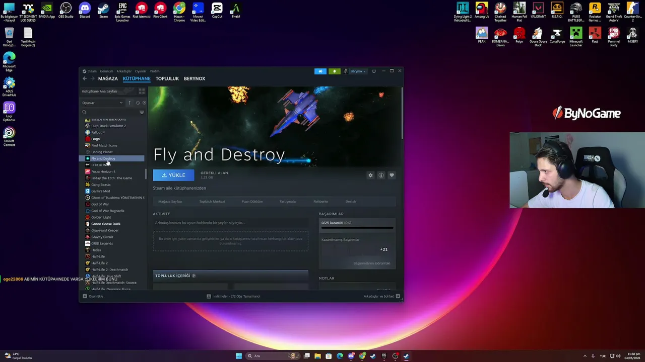
Task: Open Tartışmalar link
Action: point(288,202)
